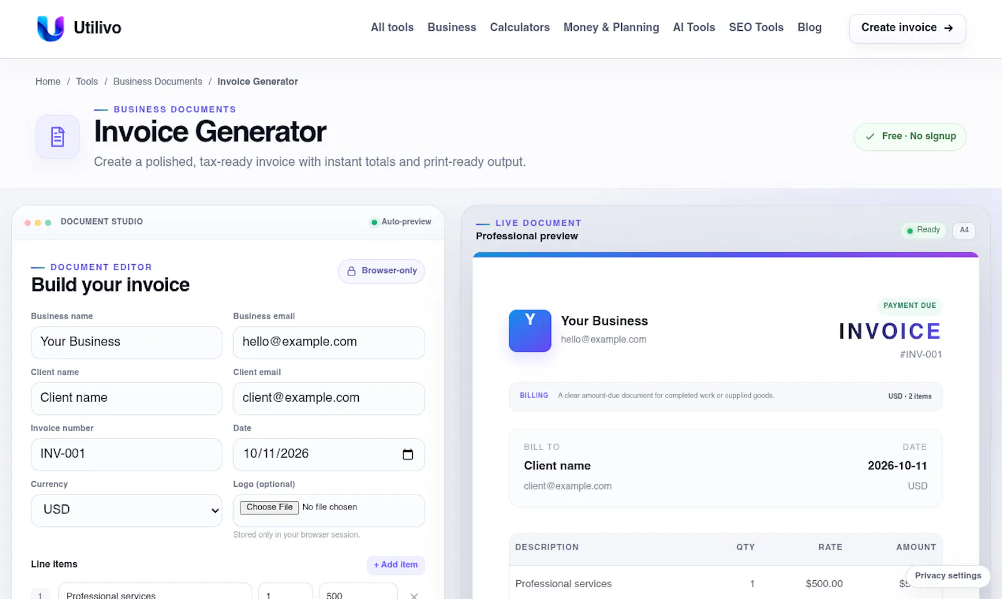The image size is (1002, 599).
Task: Click the Utilivo brand name
Action: click(x=98, y=28)
